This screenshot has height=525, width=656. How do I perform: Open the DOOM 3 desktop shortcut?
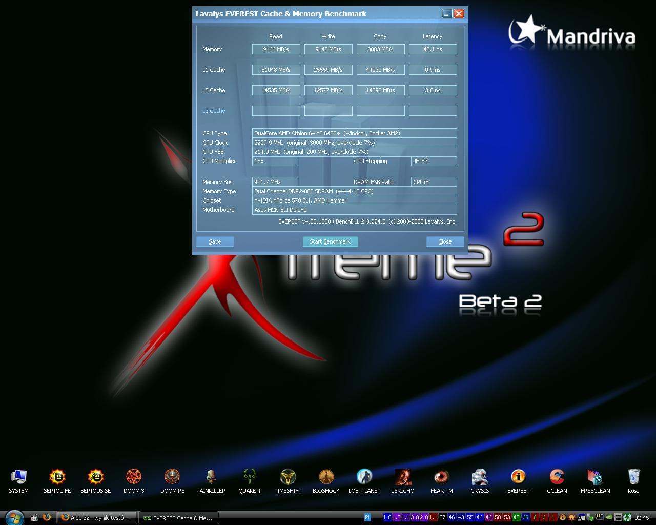click(x=134, y=481)
